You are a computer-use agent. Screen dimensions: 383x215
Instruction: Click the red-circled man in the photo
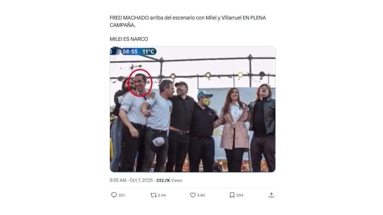pyautogui.click(x=140, y=83)
